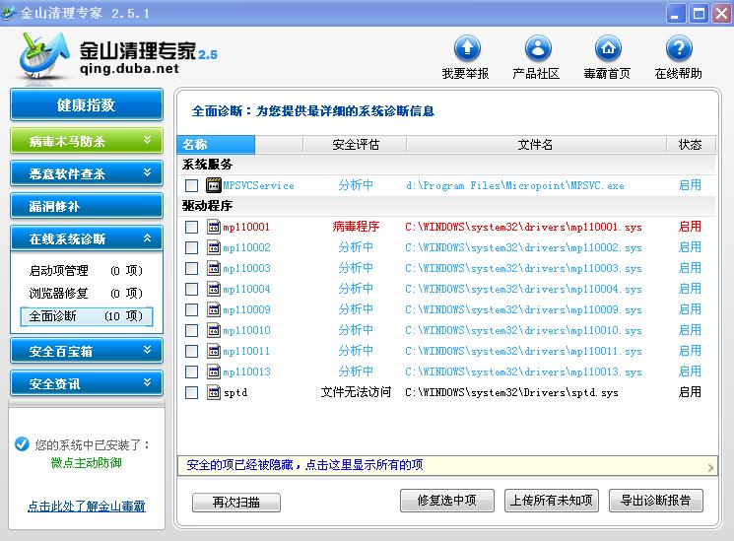Collapse the 在线系统诊断 section chevron
Image resolution: width=734 pixels, height=541 pixels.
[x=148, y=237]
